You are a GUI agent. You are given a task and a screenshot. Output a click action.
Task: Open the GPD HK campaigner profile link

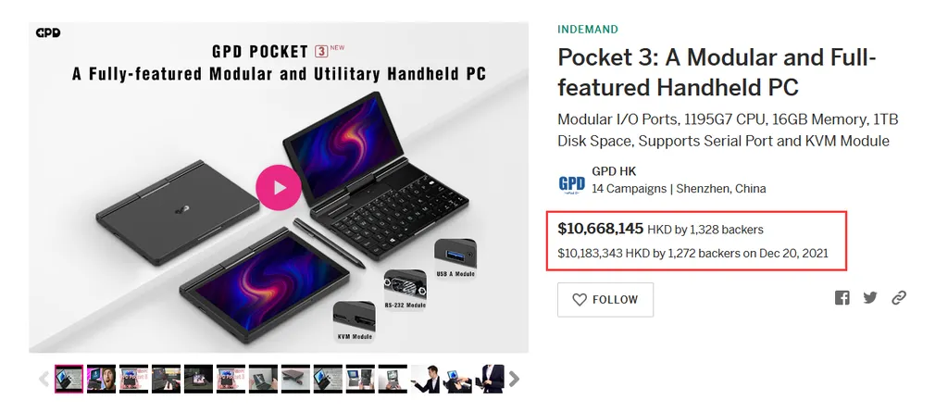[x=614, y=171]
